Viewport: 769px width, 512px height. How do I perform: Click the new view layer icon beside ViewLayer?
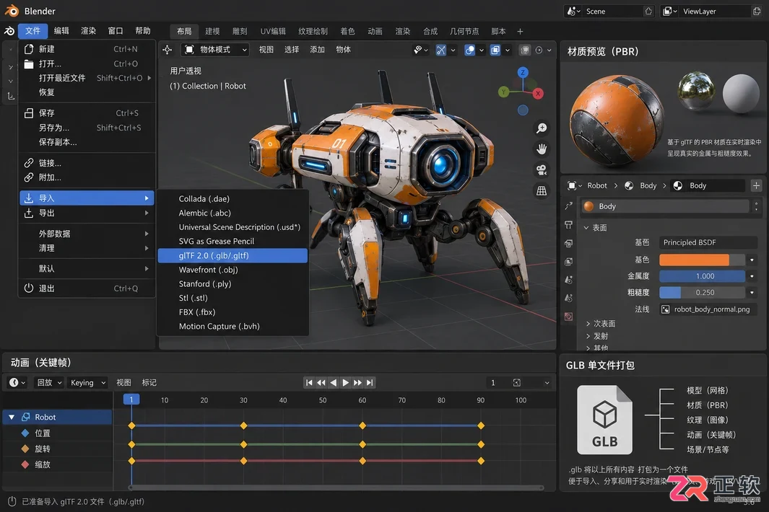(x=757, y=11)
